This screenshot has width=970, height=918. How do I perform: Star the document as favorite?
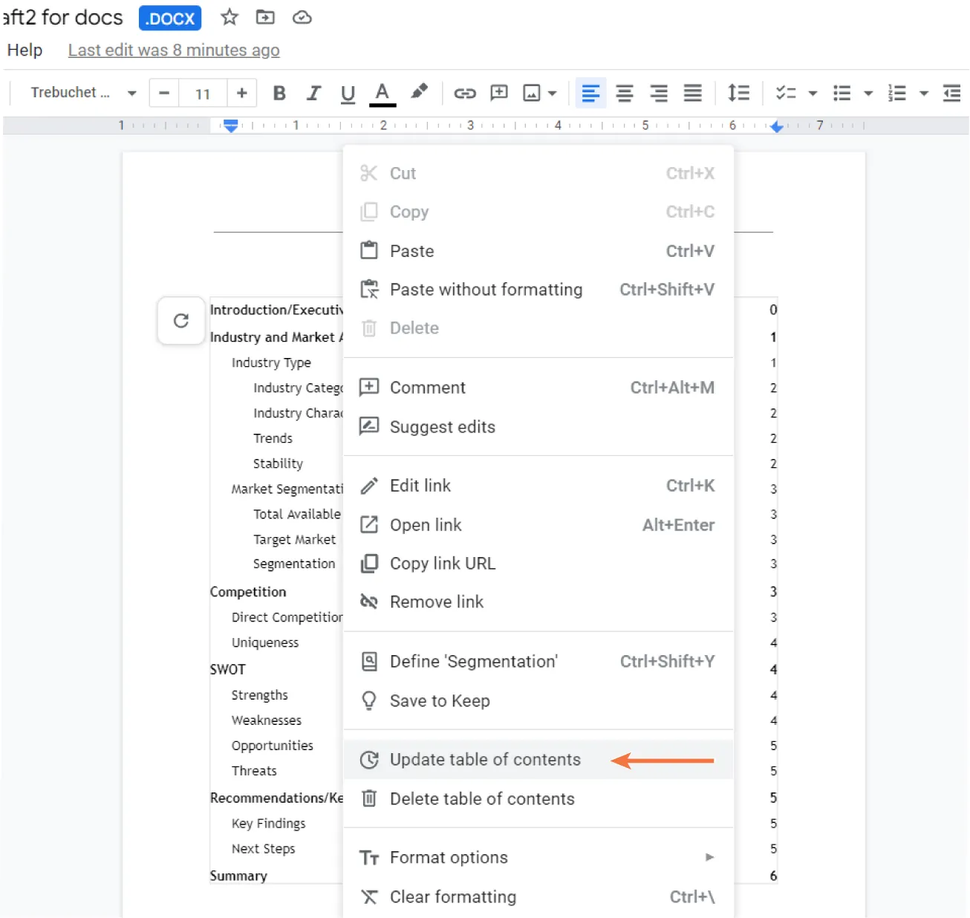coord(229,18)
